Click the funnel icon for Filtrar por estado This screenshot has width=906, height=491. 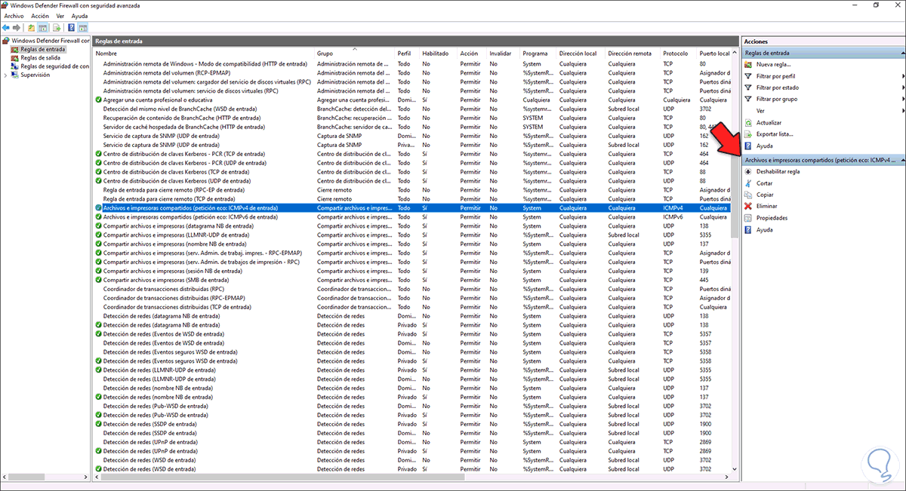(748, 87)
